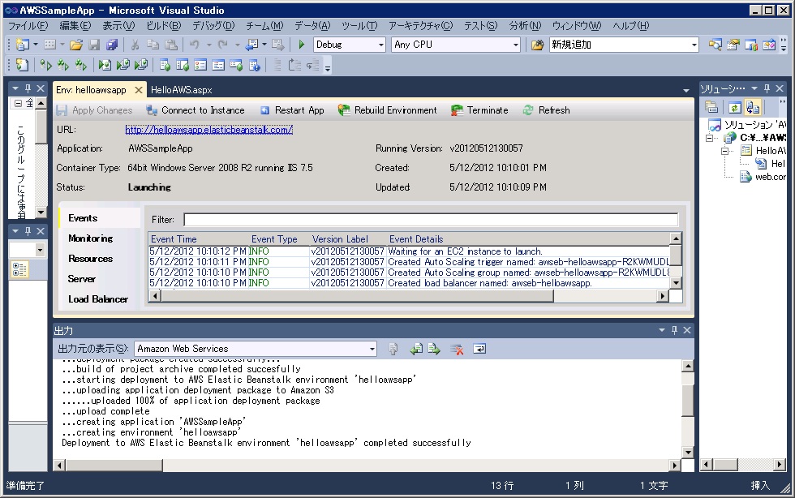
Task: Click the Clear All output icon
Action: tap(457, 349)
